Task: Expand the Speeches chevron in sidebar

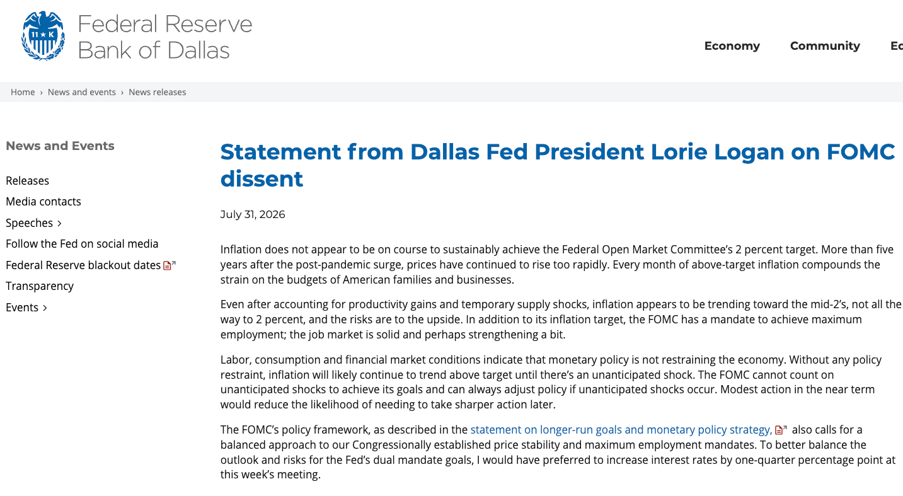Action: tap(59, 223)
